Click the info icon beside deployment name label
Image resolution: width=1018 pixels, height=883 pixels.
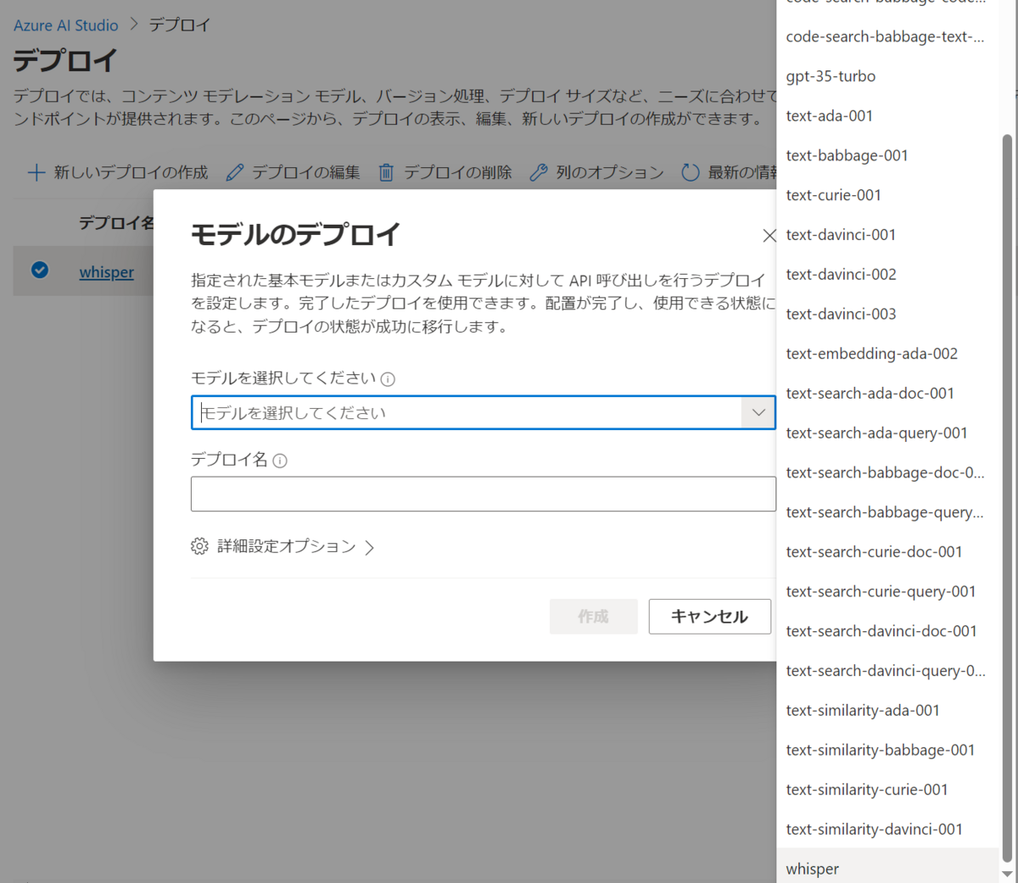280,461
